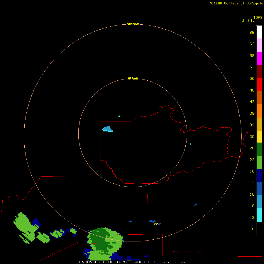Click the 100 NMI range ring label
Image resolution: width=264 pixels, height=264 pixels.
[133, 24]
